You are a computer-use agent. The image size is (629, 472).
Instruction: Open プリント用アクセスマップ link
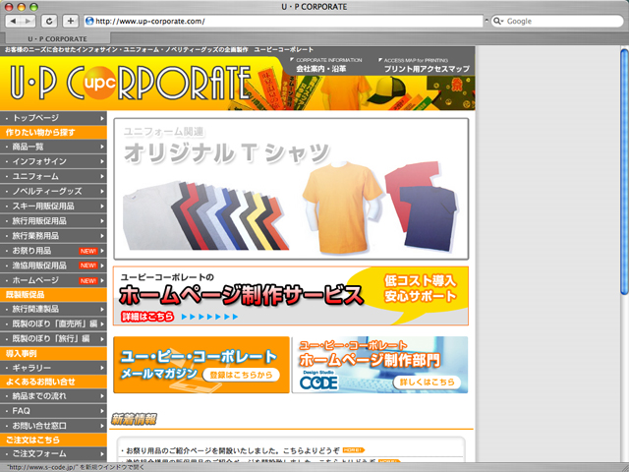pyautogui.click(x=427, y=69)
